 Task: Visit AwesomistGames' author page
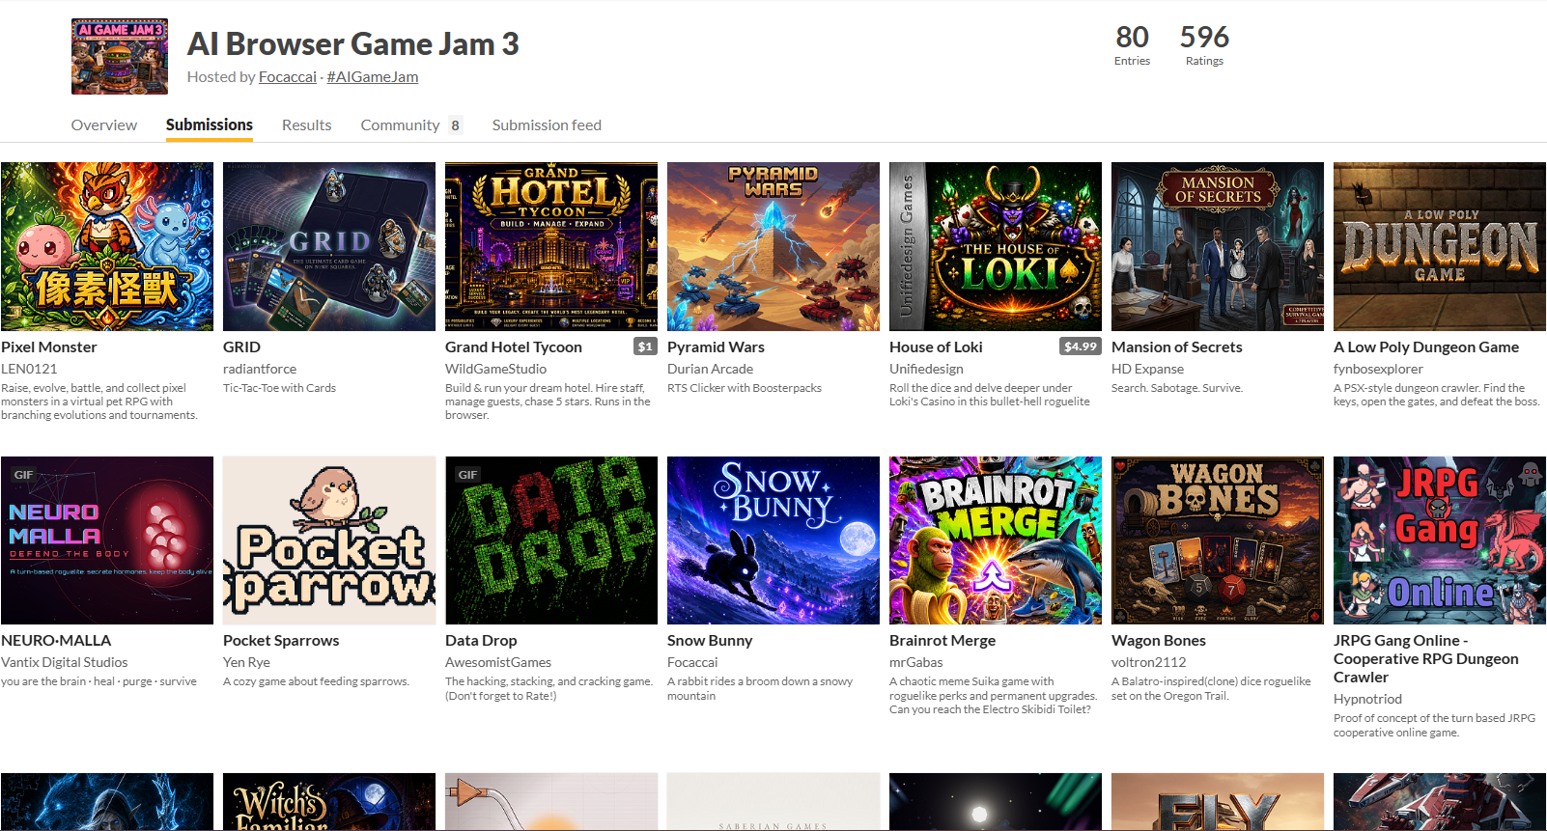tap(498, 662)
